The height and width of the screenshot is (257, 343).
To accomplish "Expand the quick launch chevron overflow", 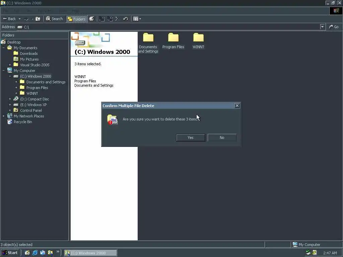I will click(58, 252).
